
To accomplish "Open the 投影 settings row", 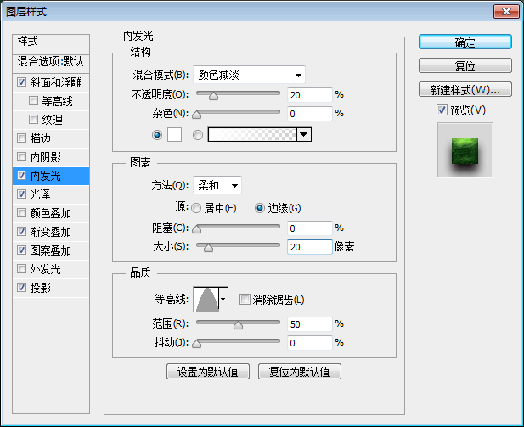I will tap(51, 288).
